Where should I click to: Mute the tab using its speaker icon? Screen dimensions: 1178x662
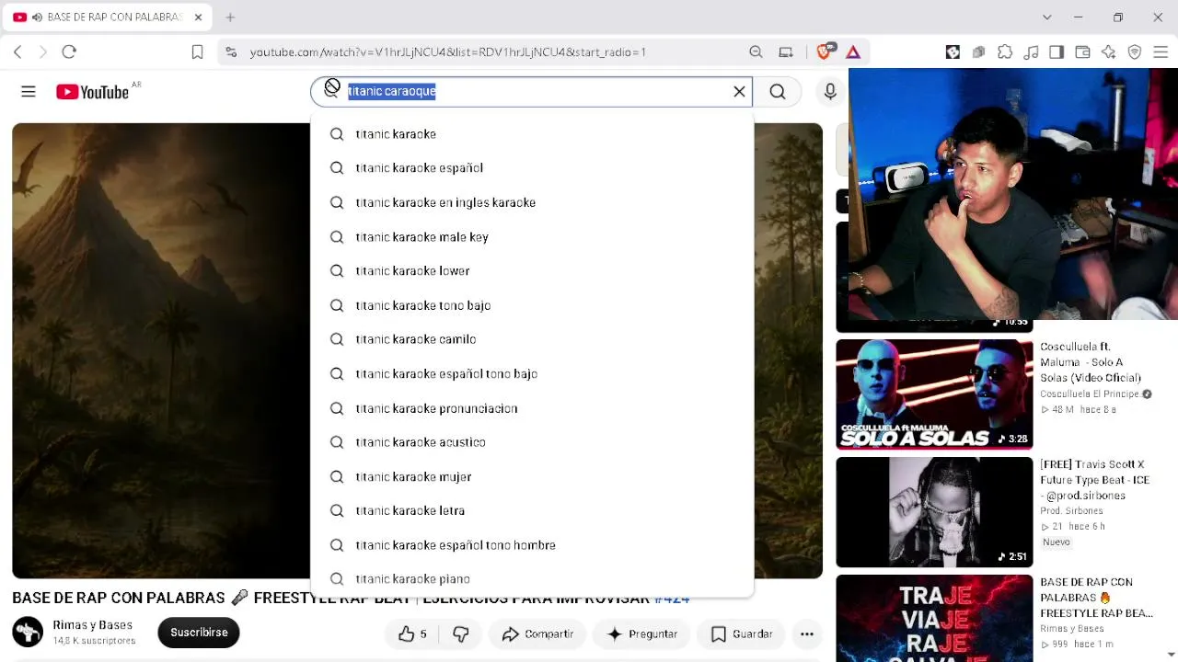click(x=37, y=17)
